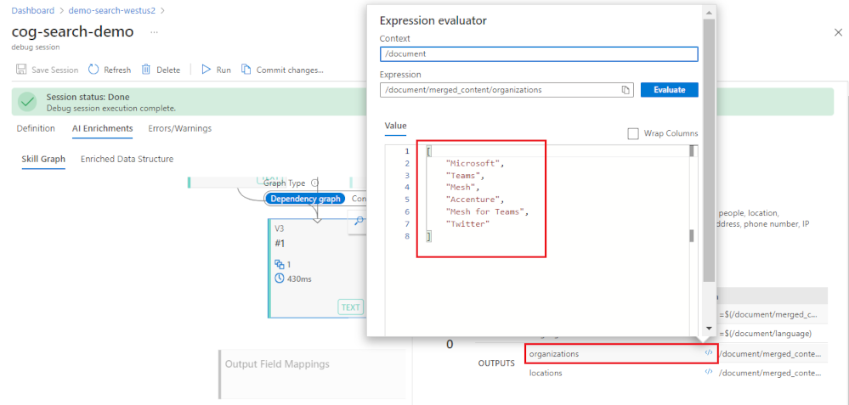Screen dimensions: 849x405
Task: Click the Refresh icon in the toolbar
Action: (93, 70)
